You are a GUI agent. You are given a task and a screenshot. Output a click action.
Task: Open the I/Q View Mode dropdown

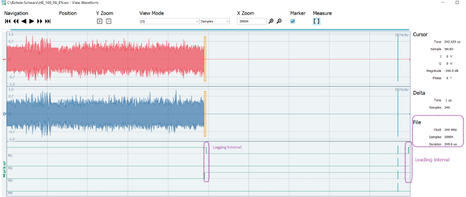(169, 21)
